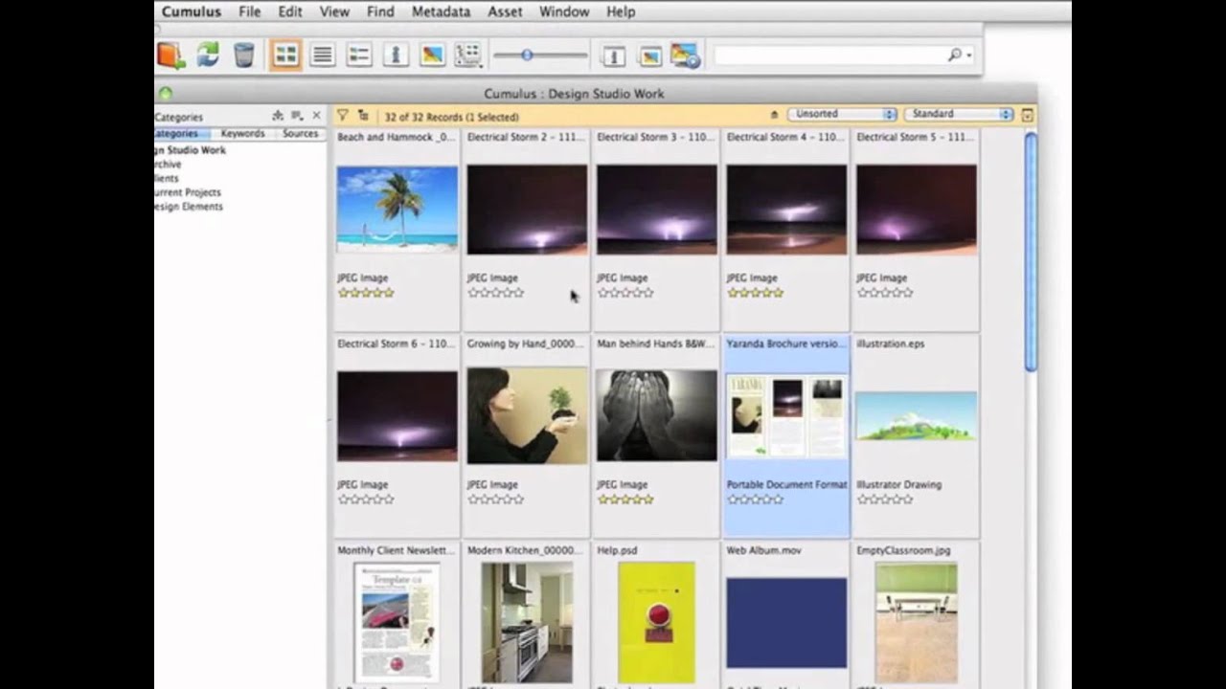
Task: Open the preview window icon beside slider
Action: [649, 56]
